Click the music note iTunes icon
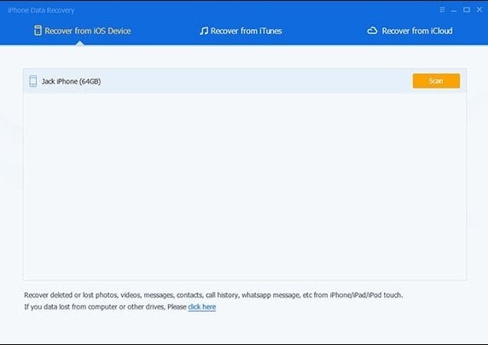The image size is (488, 345). click(x=204, y=31)
